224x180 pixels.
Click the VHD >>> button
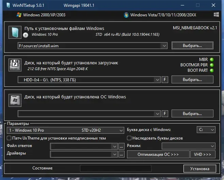203,154
